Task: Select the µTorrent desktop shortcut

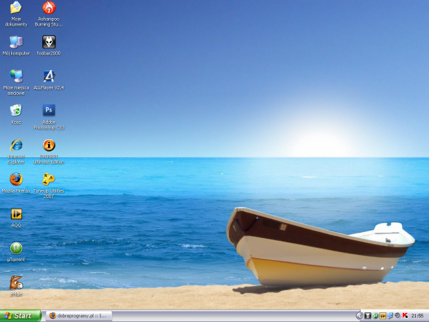Action: click(16, 248)
